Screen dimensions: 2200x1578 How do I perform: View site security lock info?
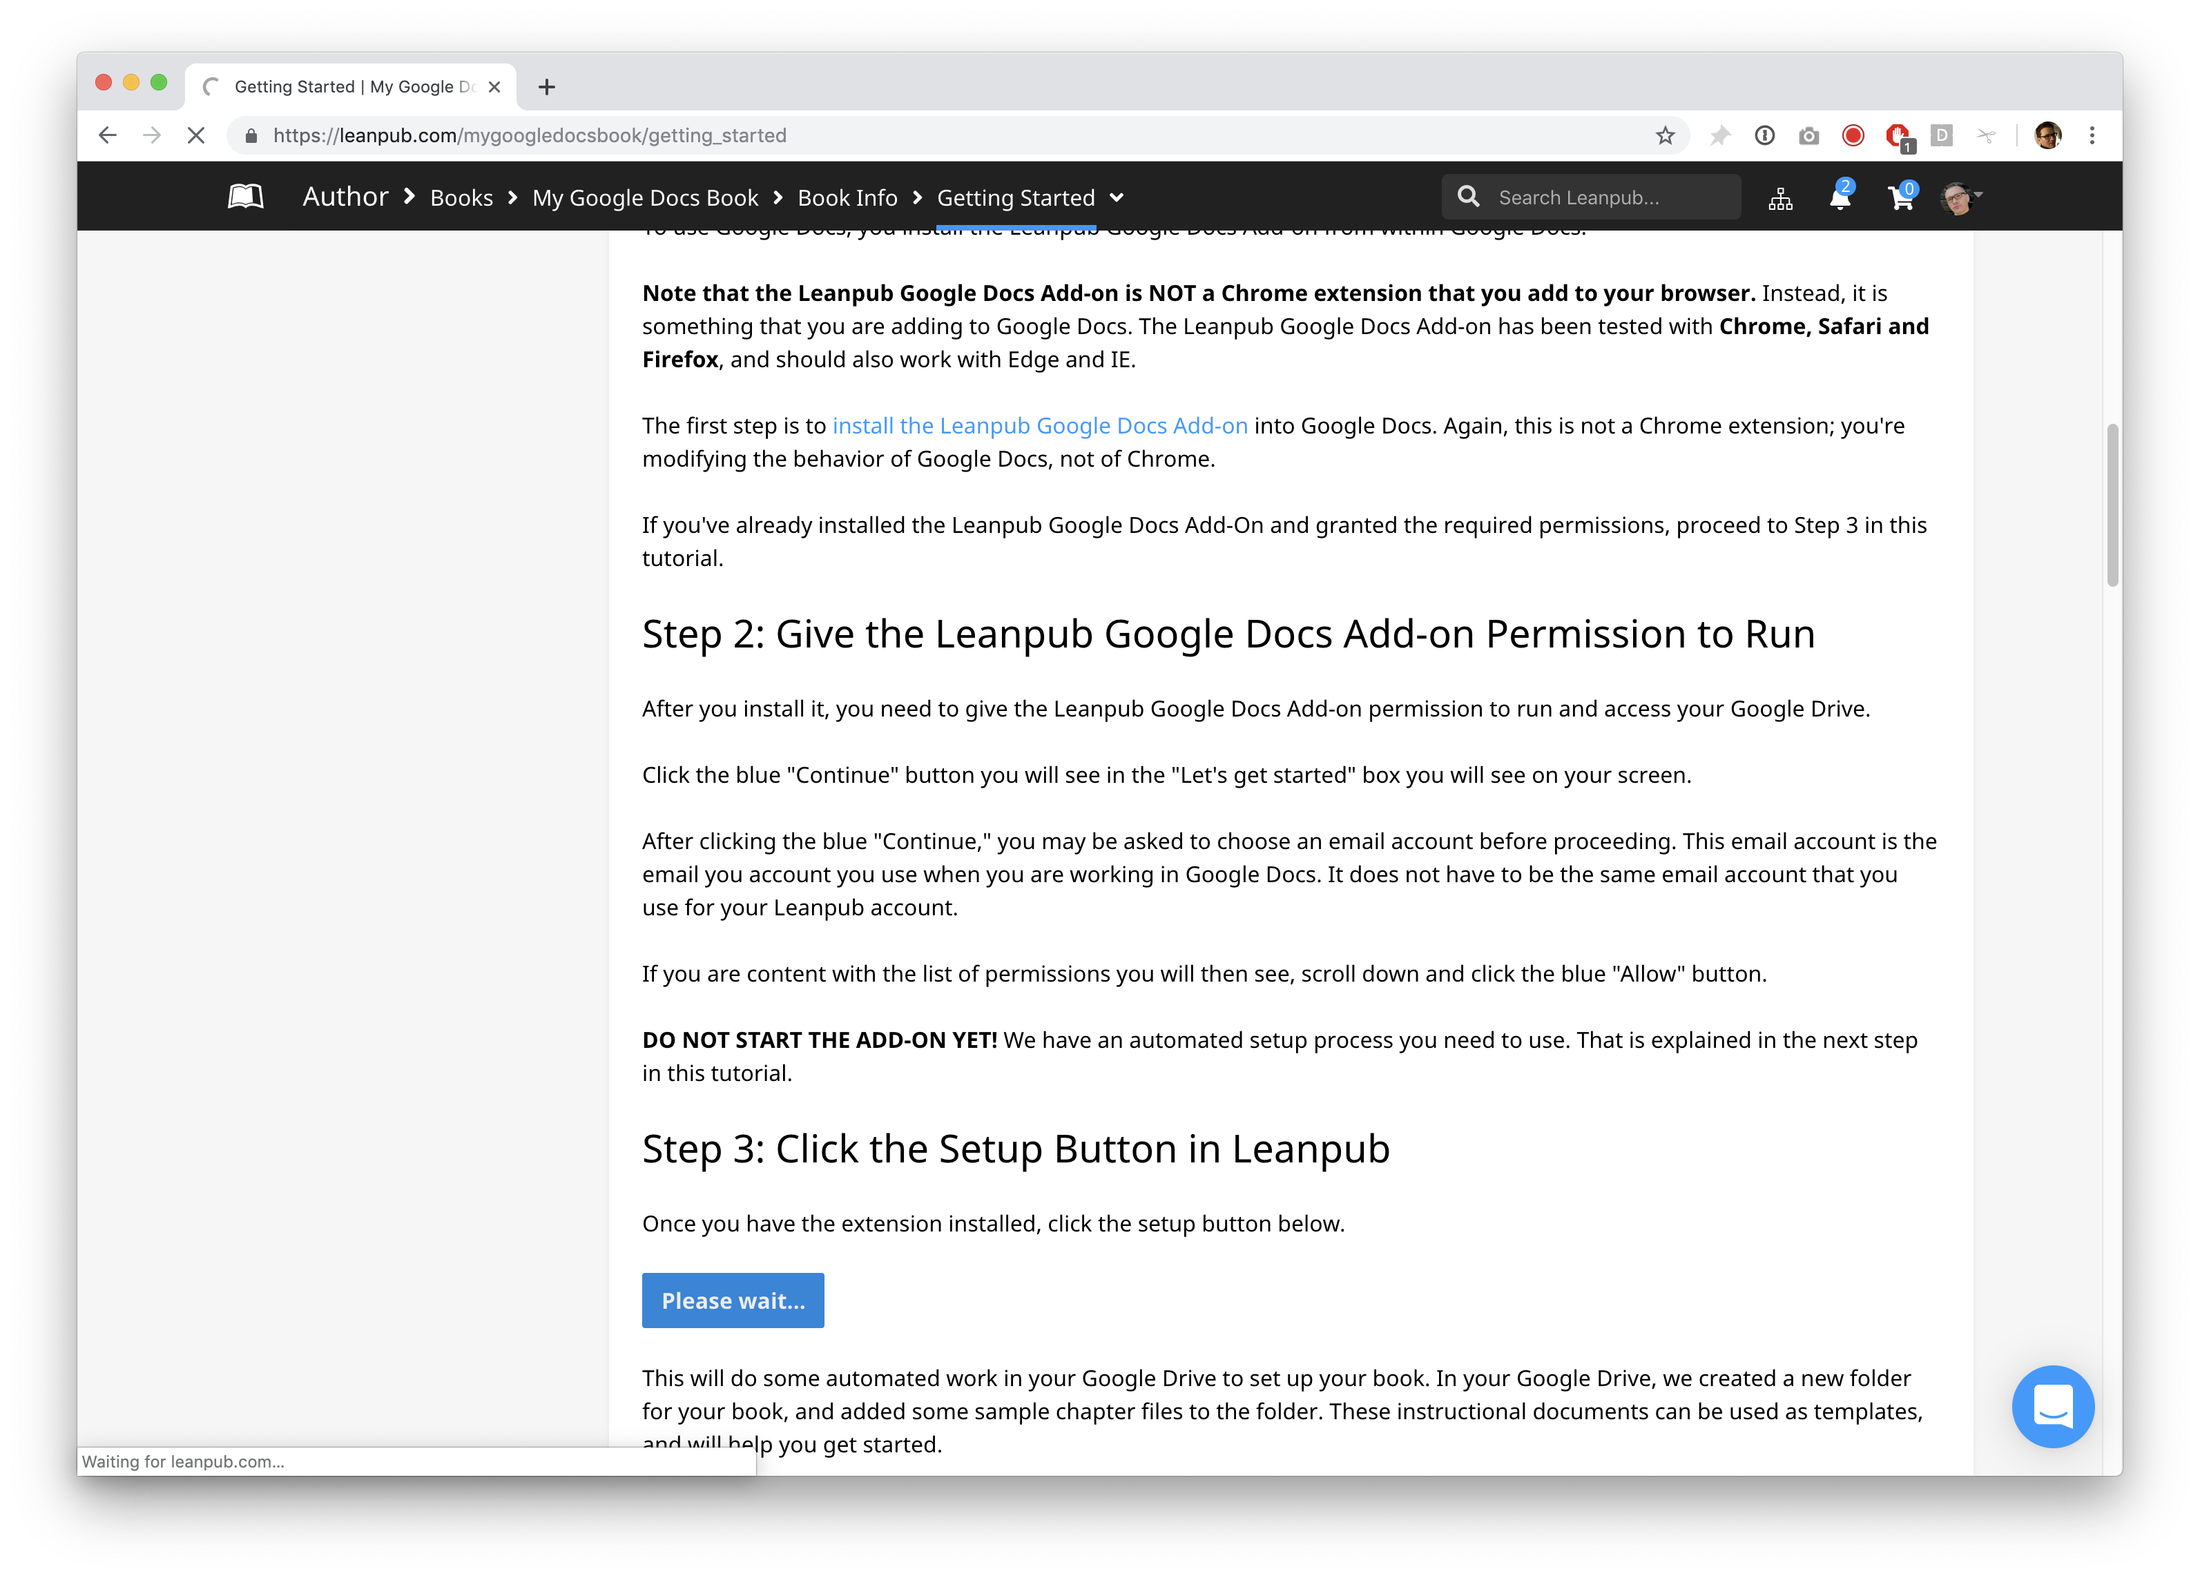tap(251, 136)
